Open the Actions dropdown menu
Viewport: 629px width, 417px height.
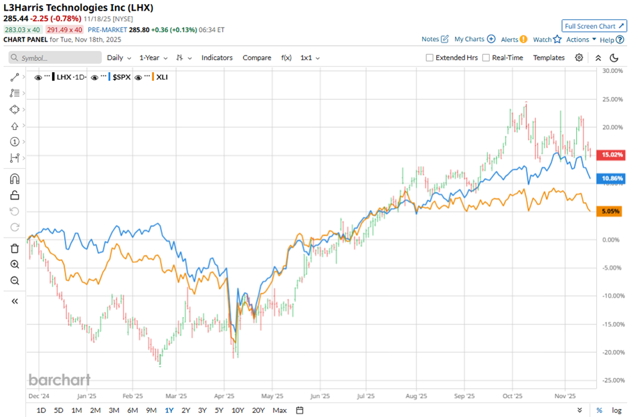tap(581, 39)
